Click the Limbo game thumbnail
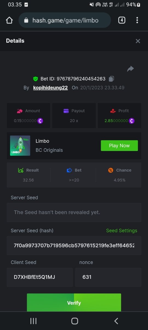Viewport: 148px width, 330px height. coord(20,146)
